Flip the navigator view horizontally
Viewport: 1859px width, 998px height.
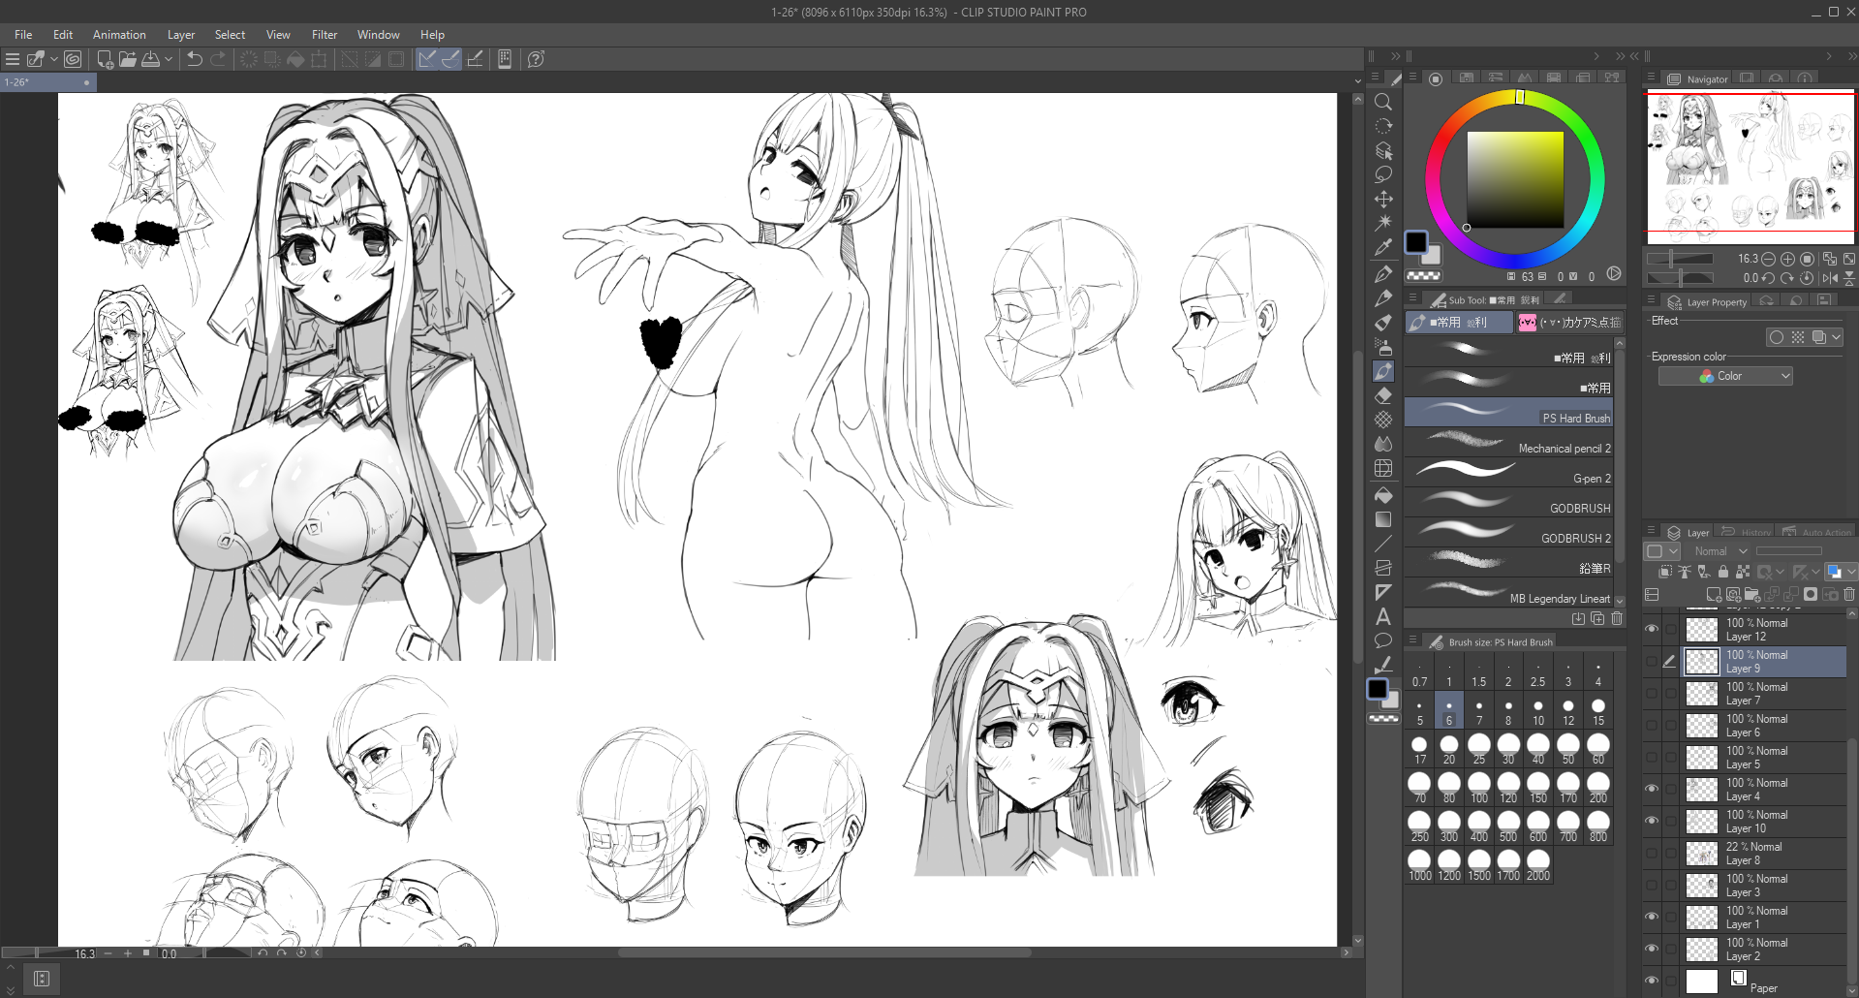[1830, 278]
